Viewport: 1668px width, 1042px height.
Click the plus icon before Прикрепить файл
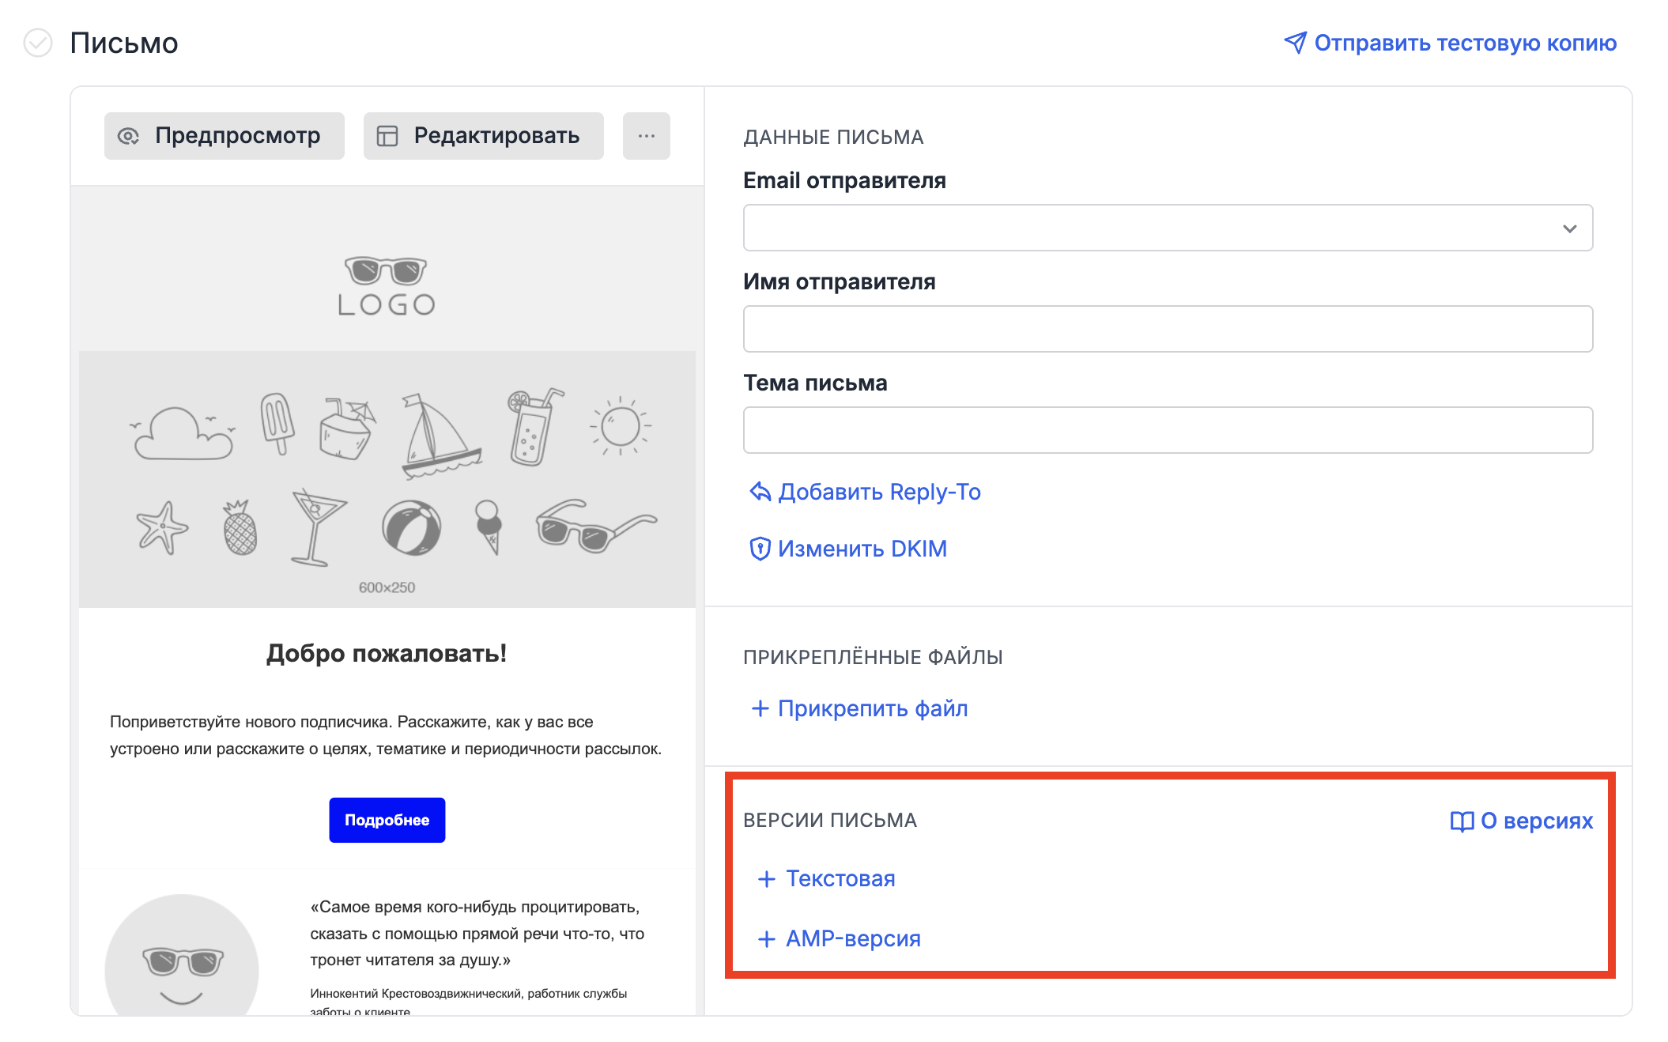[x=760, y=708]
